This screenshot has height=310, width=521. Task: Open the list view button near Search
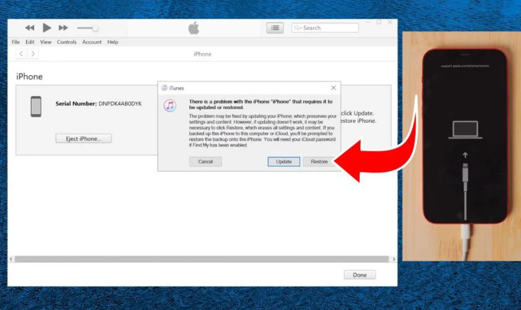275,28
